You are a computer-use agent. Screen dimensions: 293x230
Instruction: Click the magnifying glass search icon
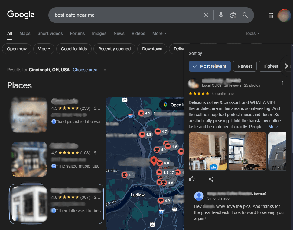[245, 15]
